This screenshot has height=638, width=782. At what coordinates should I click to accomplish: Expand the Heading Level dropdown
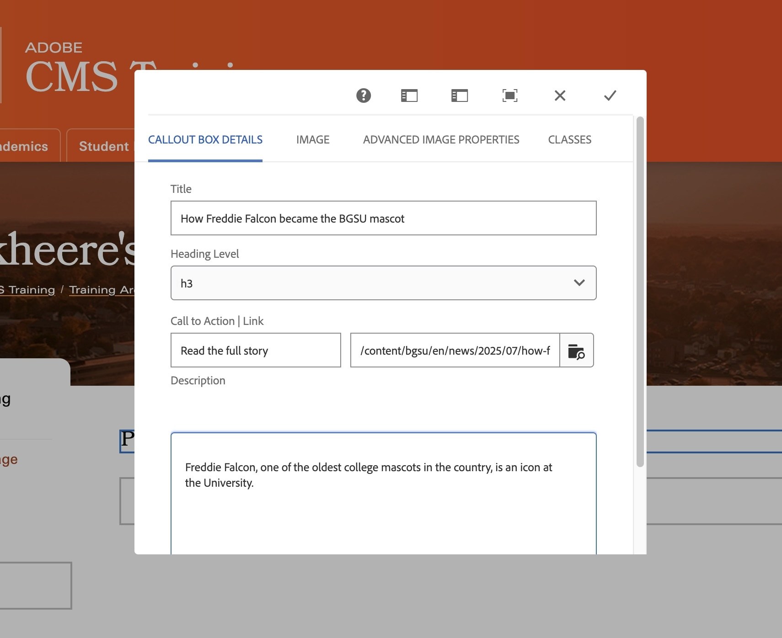point(384,283)
